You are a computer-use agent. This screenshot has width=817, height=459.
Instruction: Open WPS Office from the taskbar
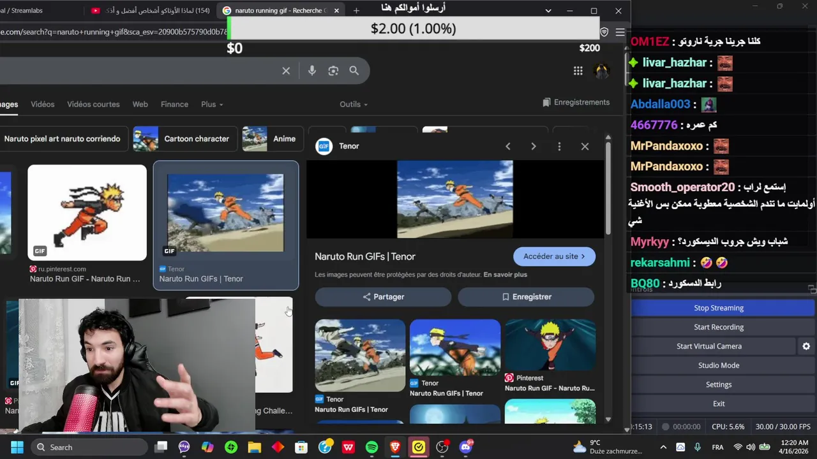349,447
